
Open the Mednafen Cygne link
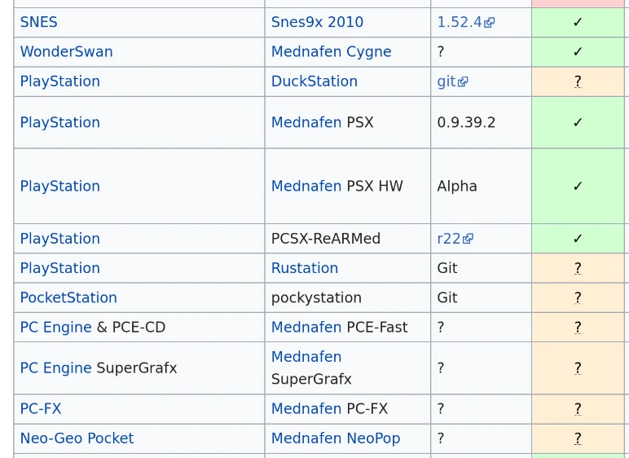pos(331,51)
